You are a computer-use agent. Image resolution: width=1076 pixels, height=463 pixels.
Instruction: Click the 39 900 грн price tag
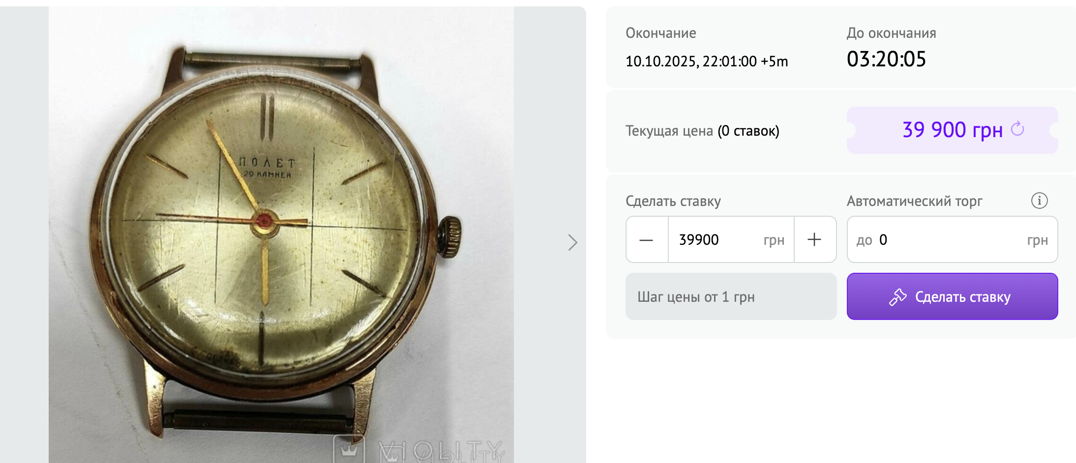tap(952, 130)
